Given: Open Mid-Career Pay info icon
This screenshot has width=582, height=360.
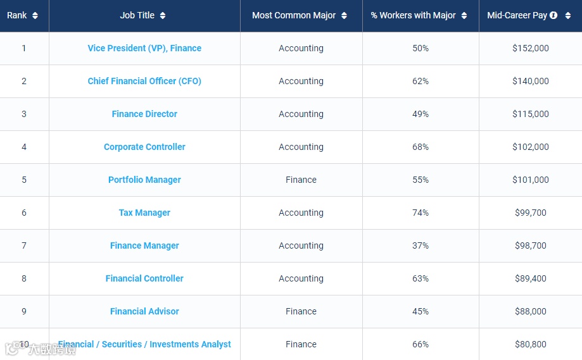Looking at the screenshot, I should click(x=554, y=15).
